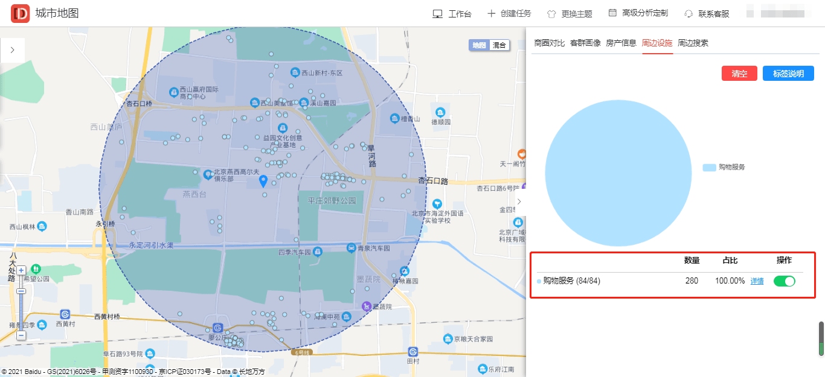
Task: Switch map to 混合 view
Action: coord(499,45)
